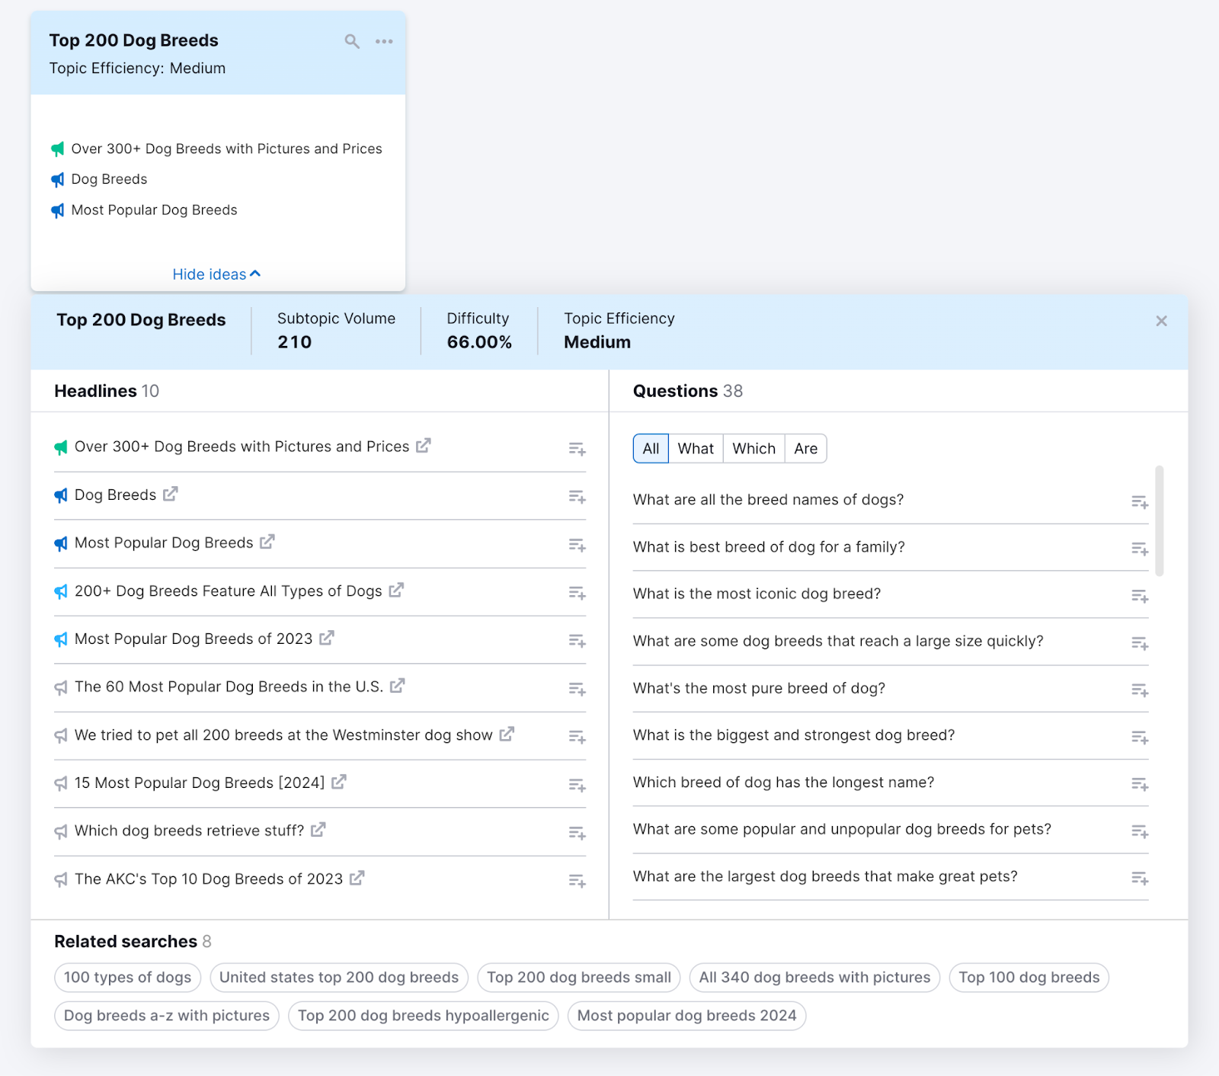Open the three-dot menu on topic card
The height and width of the screenshot is (1076, 1219).
pos(384,41)
